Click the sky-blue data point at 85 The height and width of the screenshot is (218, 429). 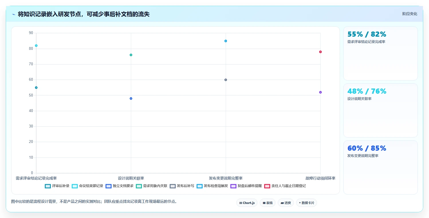tap(226, 41)
